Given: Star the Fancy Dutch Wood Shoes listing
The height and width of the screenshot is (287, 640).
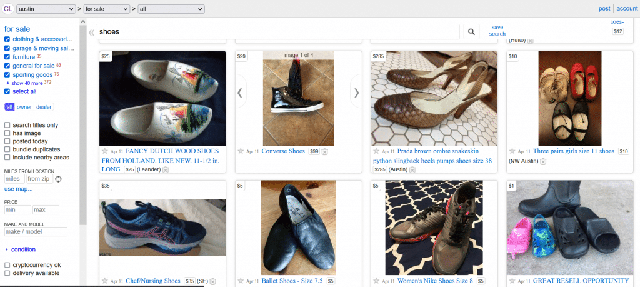Looking at the screenshot, I should (105, 151).
